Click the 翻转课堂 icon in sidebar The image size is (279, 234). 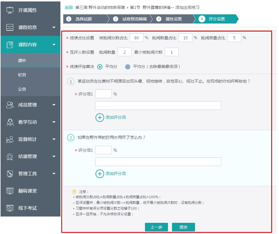pyautogui.click(x=10, y=191)
